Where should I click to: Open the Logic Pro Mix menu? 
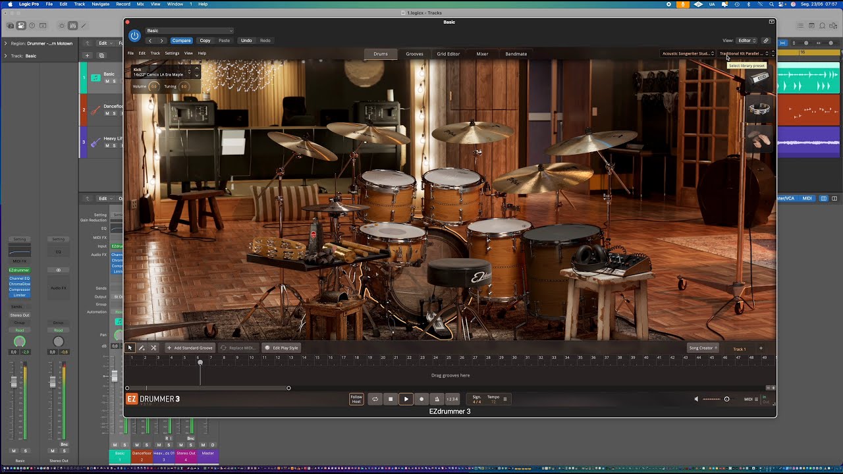coord(140,4)
